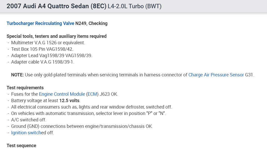Image resolution: width=267 pixels, height=160 pixels.
Task: Follow the Charge Air Pressure Sensor link
Action: 216,75
